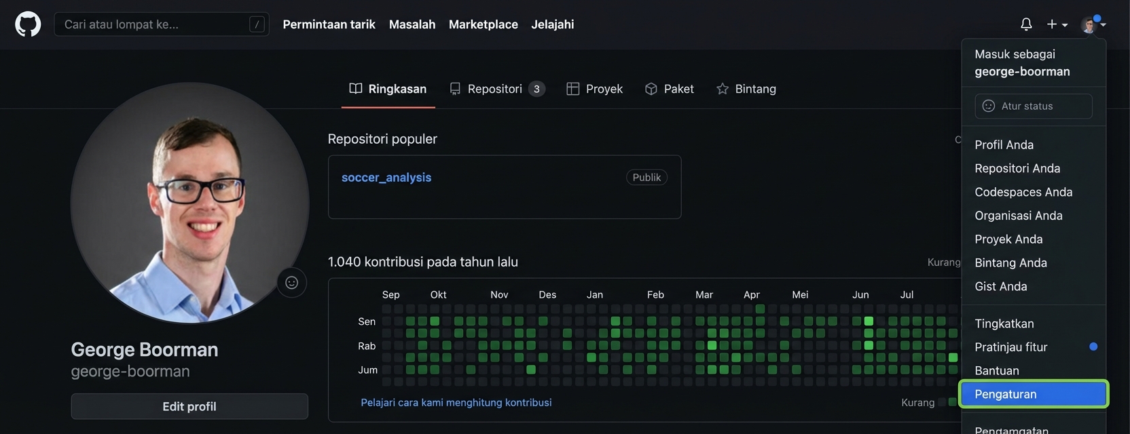Image resolution: width=1130 pixels, height=434 pixels.
Task: Go to Marketplace in the header
Action: [x=484, y=24]
